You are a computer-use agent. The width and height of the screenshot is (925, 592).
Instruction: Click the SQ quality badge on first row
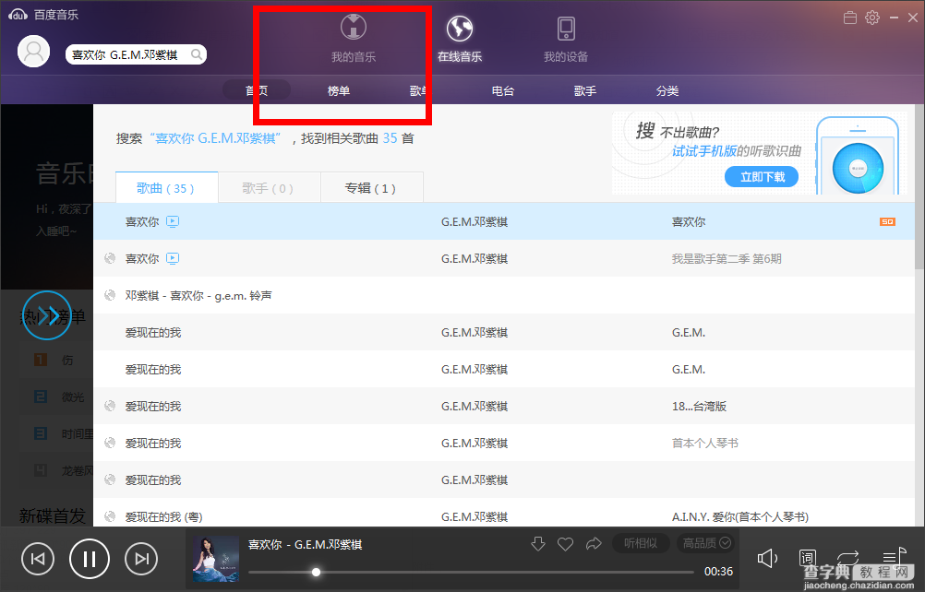click(887, 221)
